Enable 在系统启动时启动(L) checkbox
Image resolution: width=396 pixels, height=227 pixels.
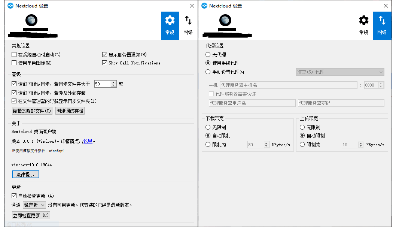[14, 55]
